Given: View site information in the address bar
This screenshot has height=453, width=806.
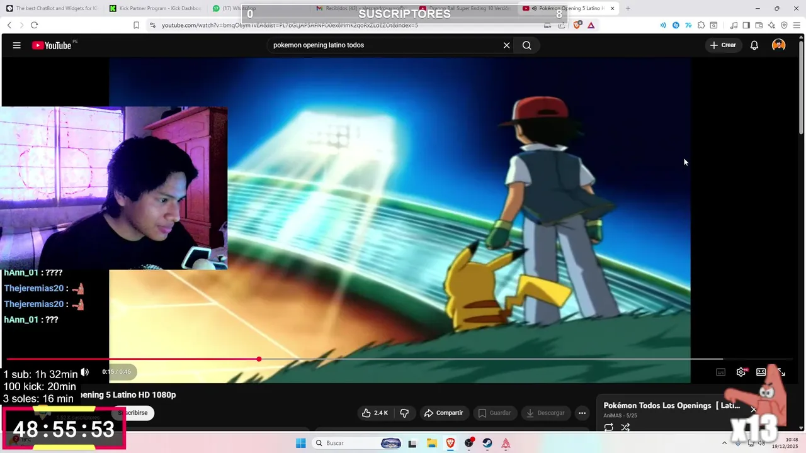Looking at the screenshot, I should (152, 25).
